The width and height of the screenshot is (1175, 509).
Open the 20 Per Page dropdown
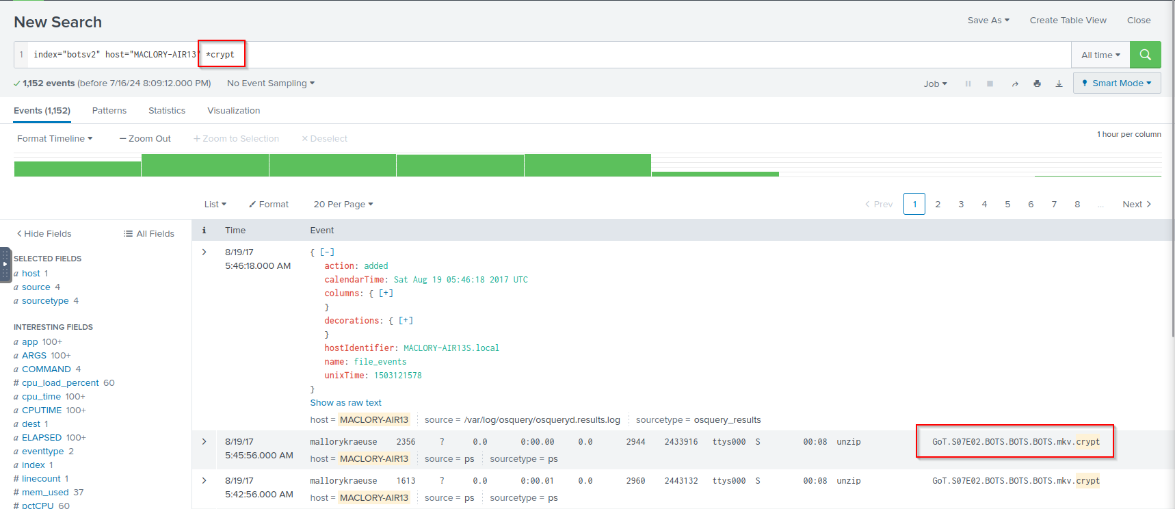tap(343, 204)
